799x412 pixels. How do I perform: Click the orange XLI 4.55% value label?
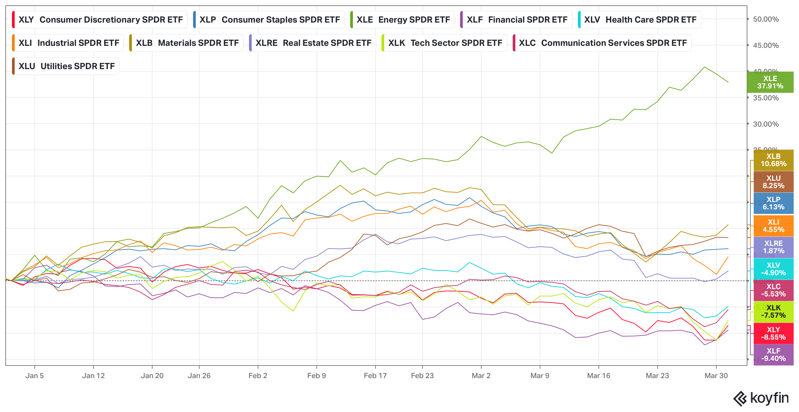773,226
